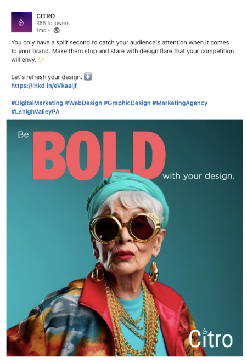The height and width of the screenshot is (363, 247).
Task: Click the sparkles emoji after 'will envy.'
Action: click(x=42, y=60)
